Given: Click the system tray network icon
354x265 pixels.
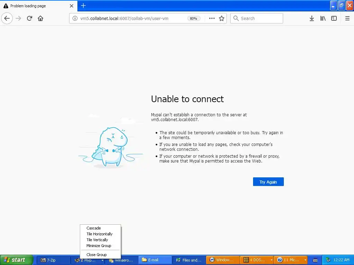Looking at the screenshot, I should coord(328,260).
